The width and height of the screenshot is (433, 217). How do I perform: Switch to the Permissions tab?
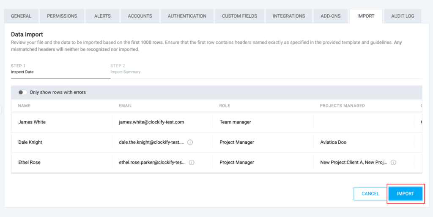coord(62,16)
